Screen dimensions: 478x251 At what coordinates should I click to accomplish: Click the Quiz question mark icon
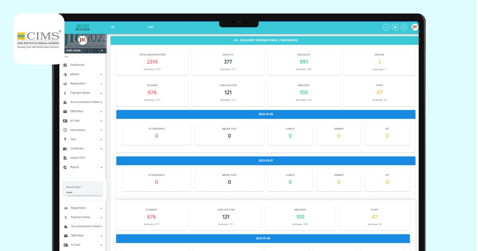[65, 139]
